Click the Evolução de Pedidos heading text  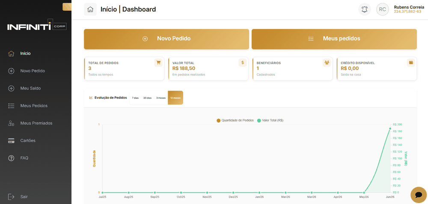click(110, 98)
